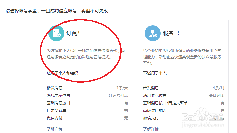Viewport: 237px width, 133px height.
Task: Click 有 value beside 基础消息接口
Action: click(x=126, y=103)
